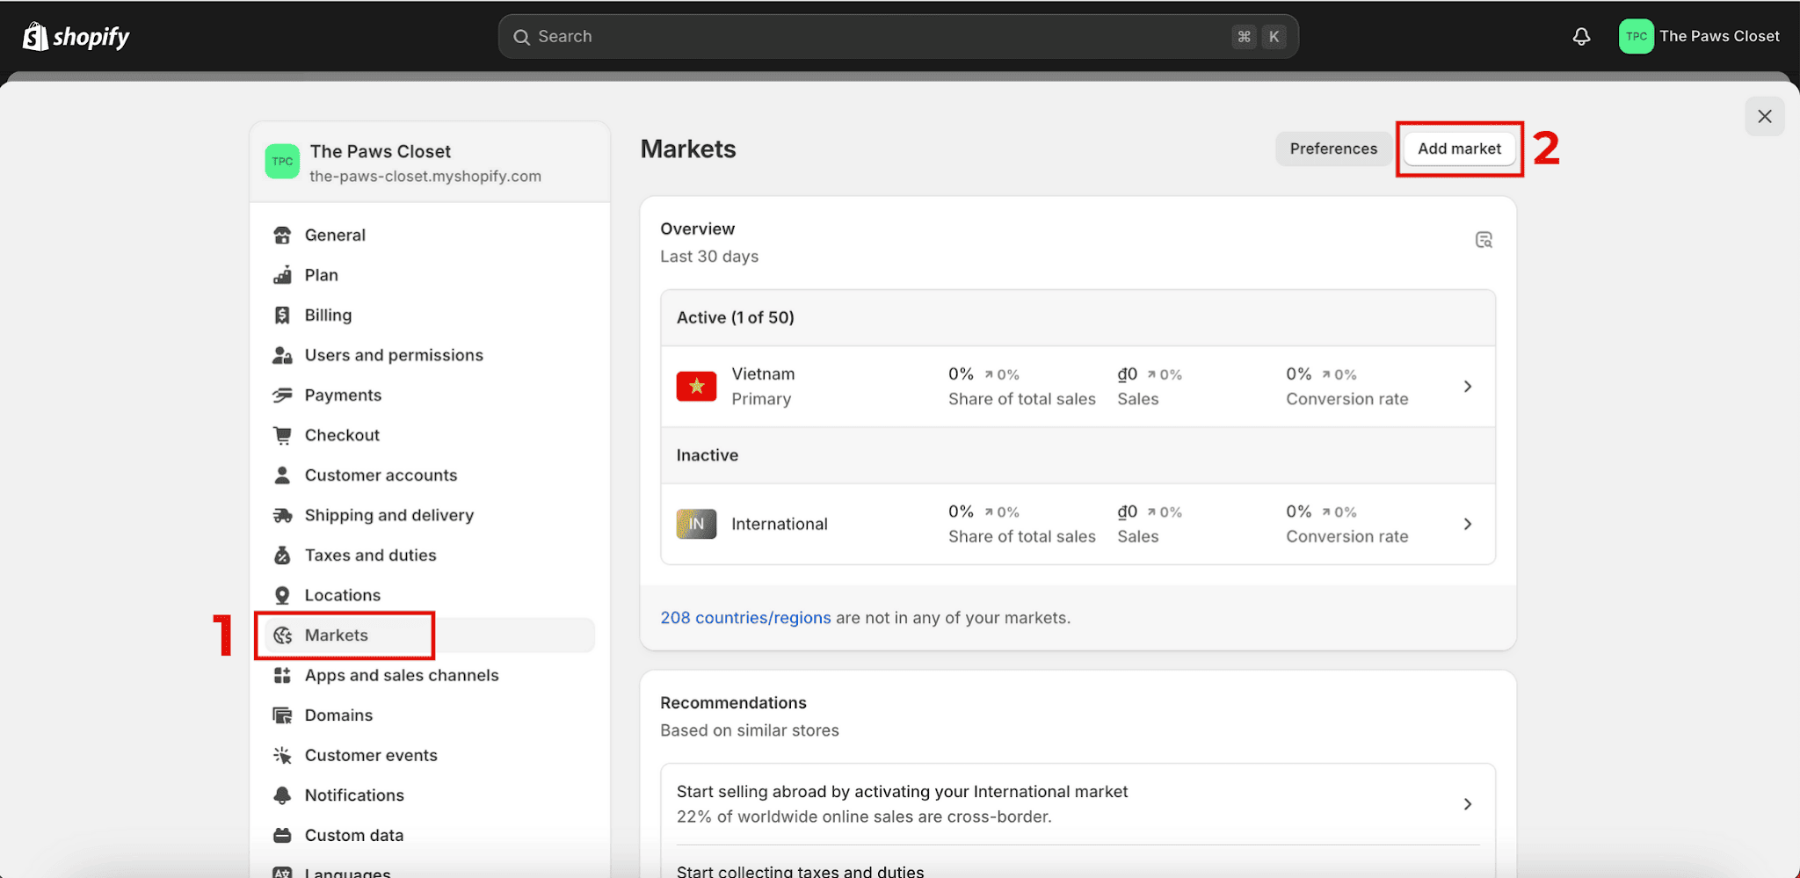The image size is (1800, 878).
Task: Close the settings panel
Action: tap(1764, 116)
